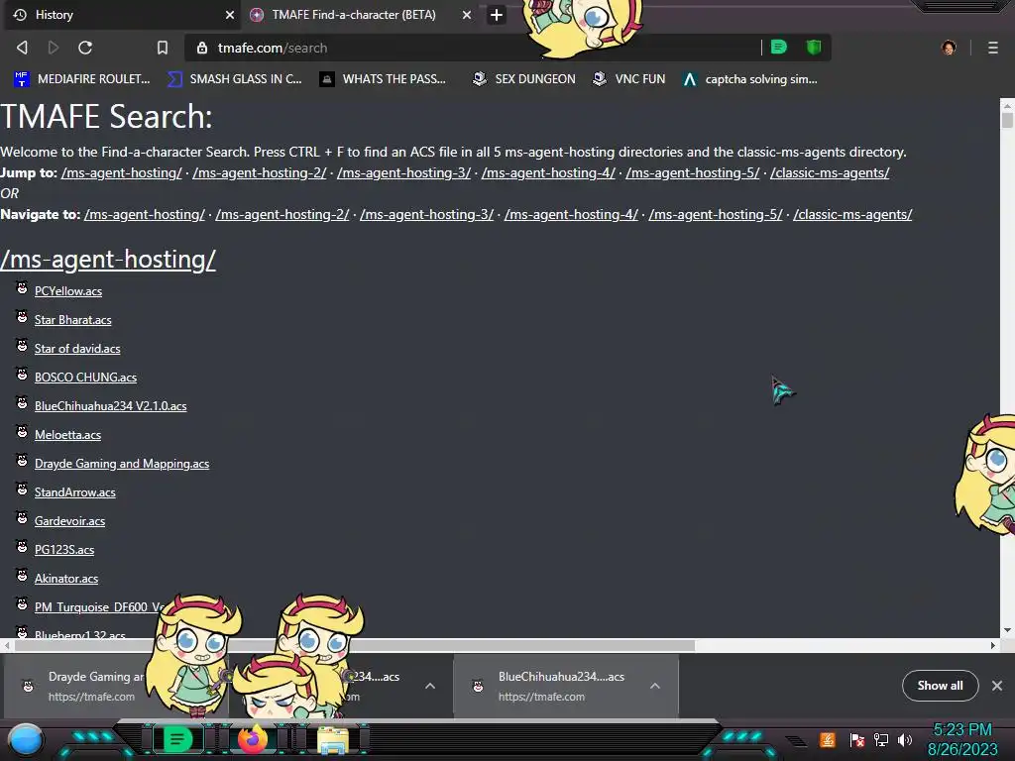This screenshot has width=1015, height=761.
Task: Open the green chat app in taskbar
Action: pyautogui.click(x=177, y=739)
